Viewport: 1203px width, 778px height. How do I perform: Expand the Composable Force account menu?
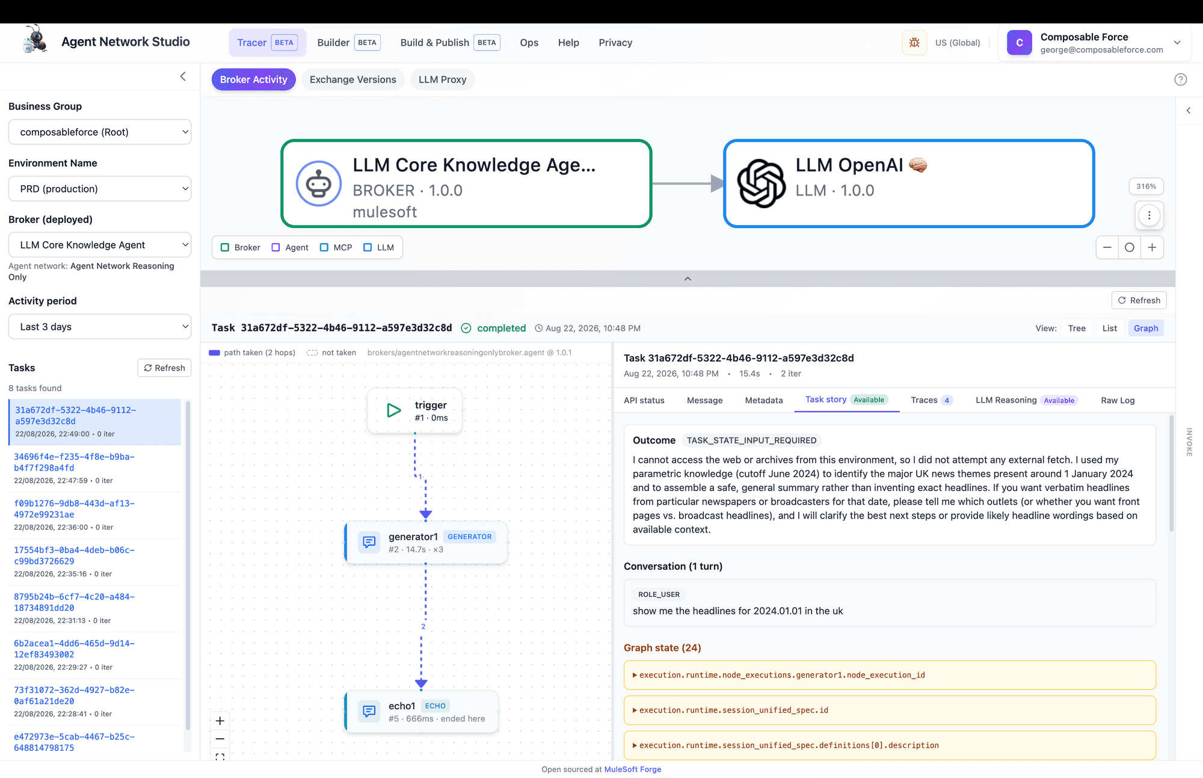(x=1177, y=43)
